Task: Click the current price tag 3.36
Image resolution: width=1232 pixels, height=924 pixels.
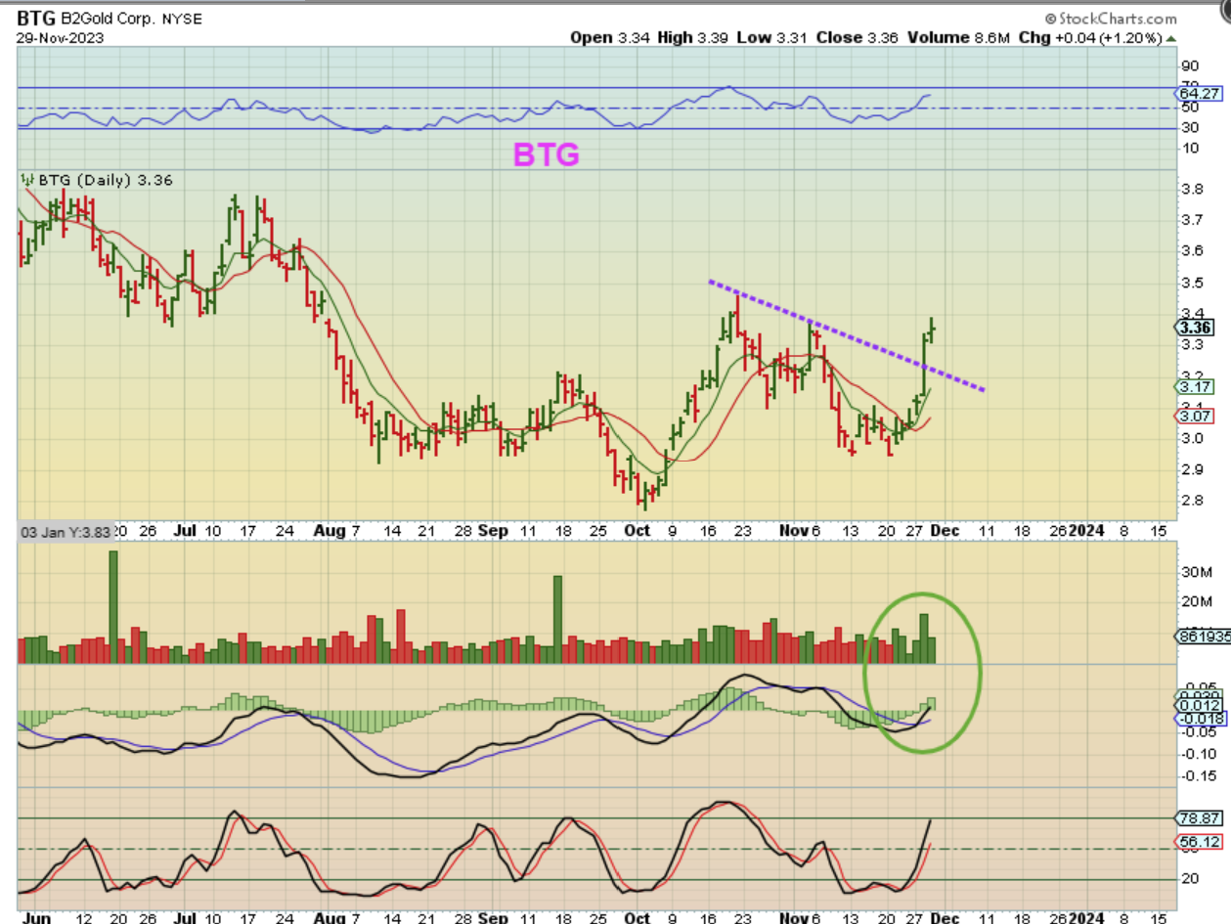Action: point(1197,328)
